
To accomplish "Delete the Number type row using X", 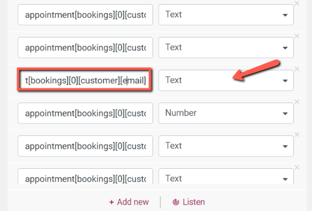I will point(297,102).
